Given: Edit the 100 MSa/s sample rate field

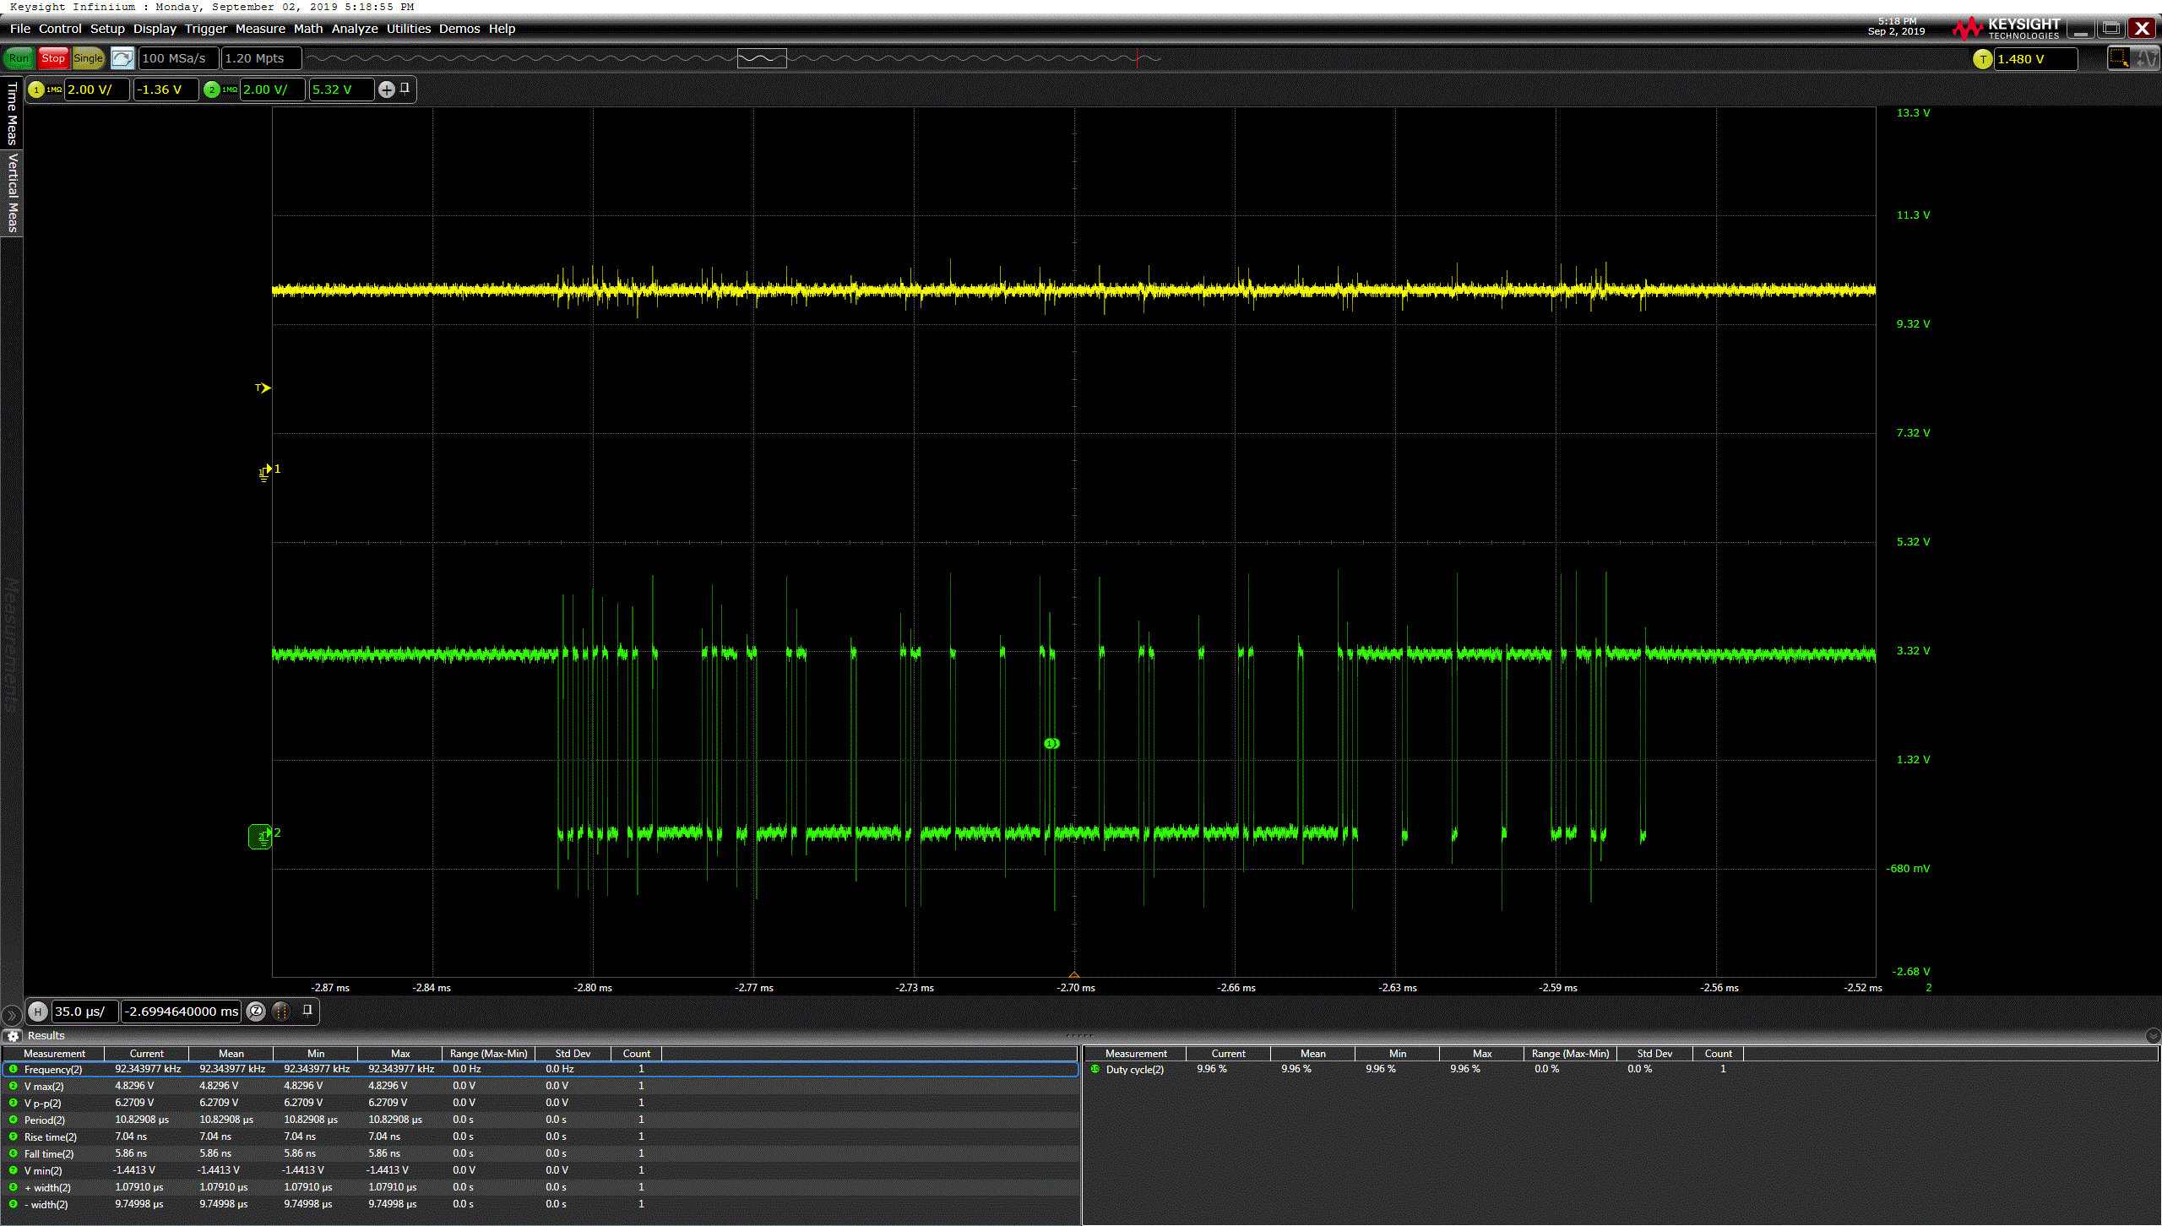Looking at the screenshot, I should click(x=178, y=58).
